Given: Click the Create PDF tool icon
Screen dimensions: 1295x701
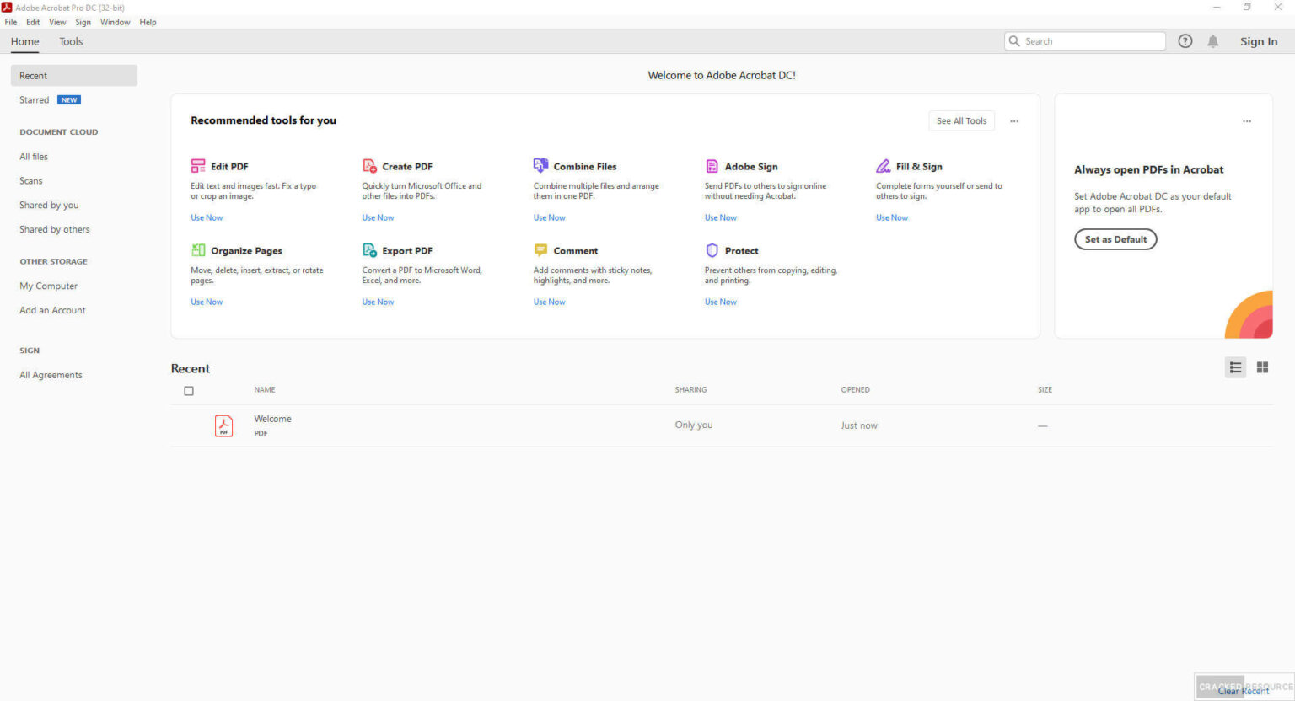Looking at the screenshot, I should [x=369, y=166].
